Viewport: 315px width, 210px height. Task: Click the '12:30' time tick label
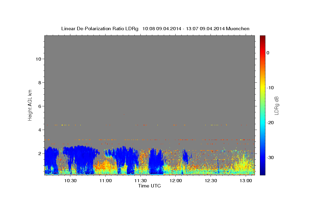click(x=211, y=181)
